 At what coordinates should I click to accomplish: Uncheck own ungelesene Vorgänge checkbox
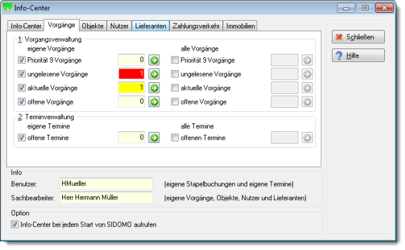coord(22,74)
